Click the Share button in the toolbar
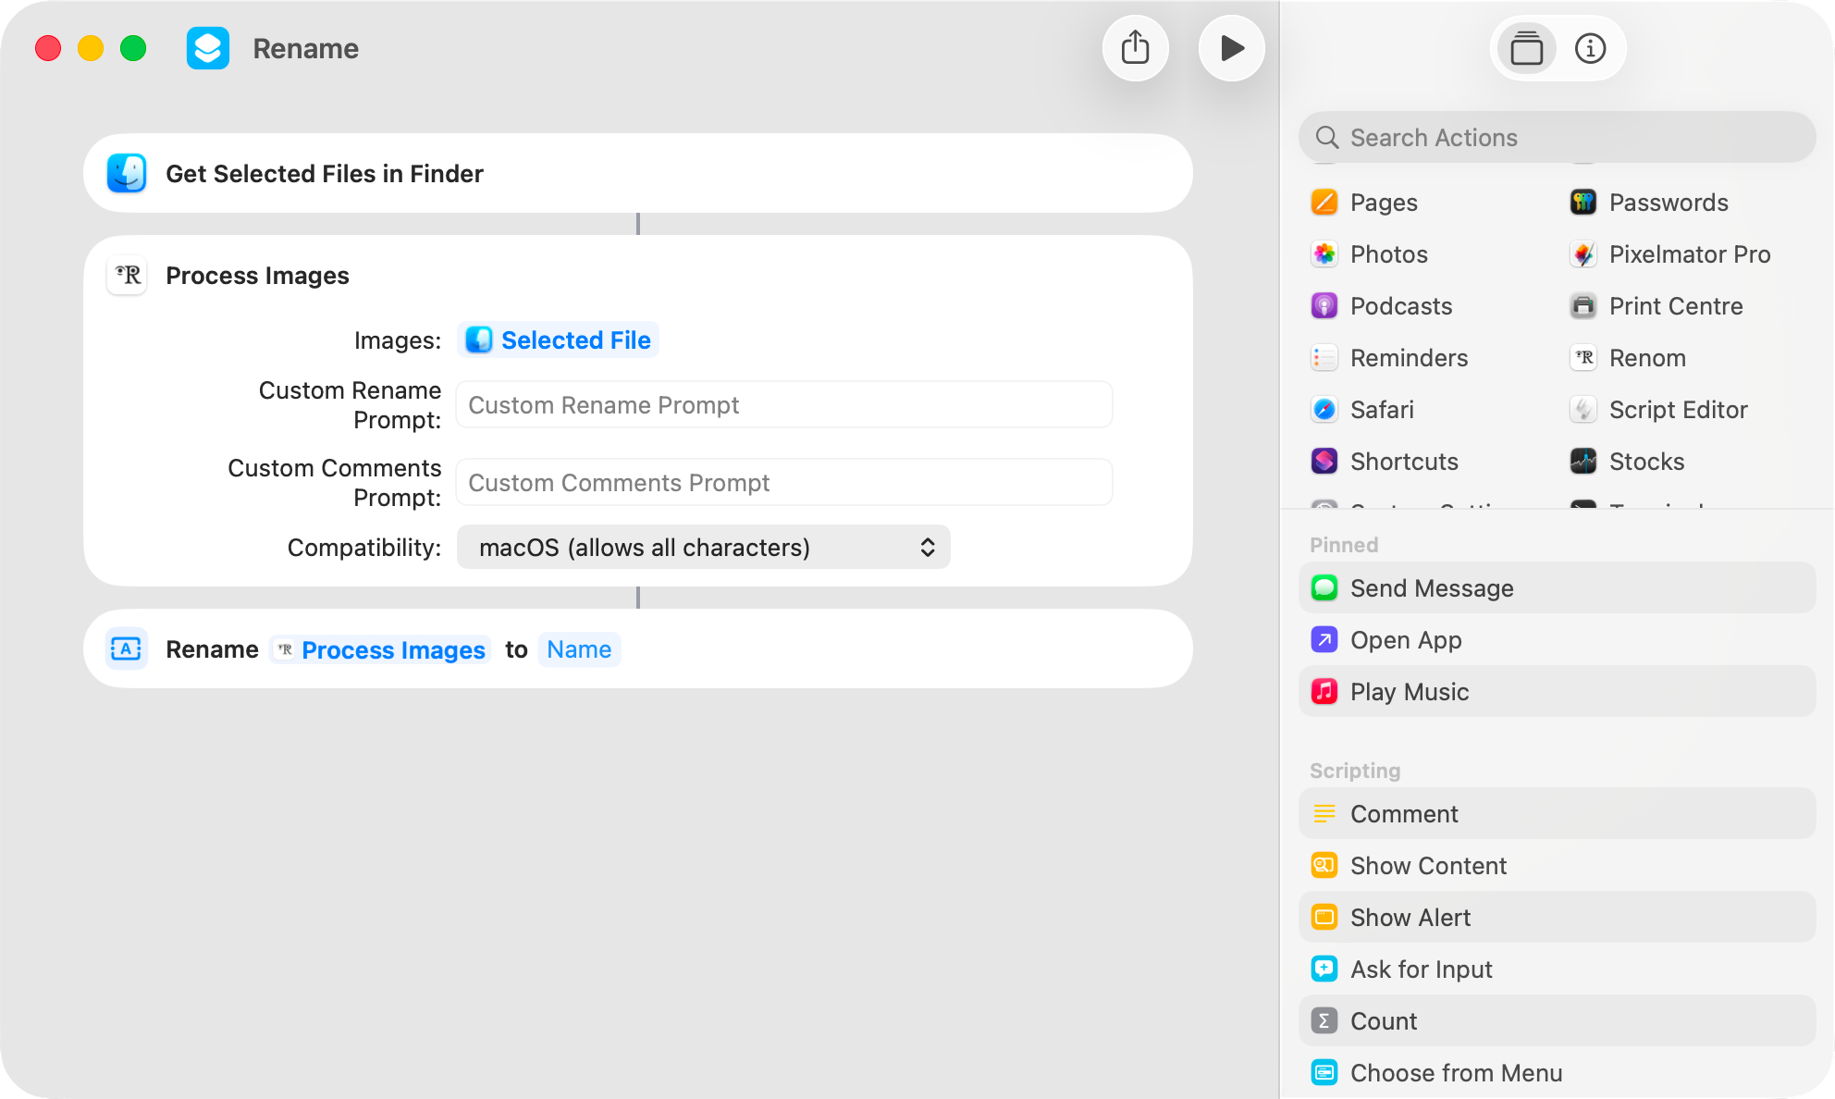Image resolution: width=1835 pixels, height=1099 pixels. pyautogui.click(x=1136, y=48)
